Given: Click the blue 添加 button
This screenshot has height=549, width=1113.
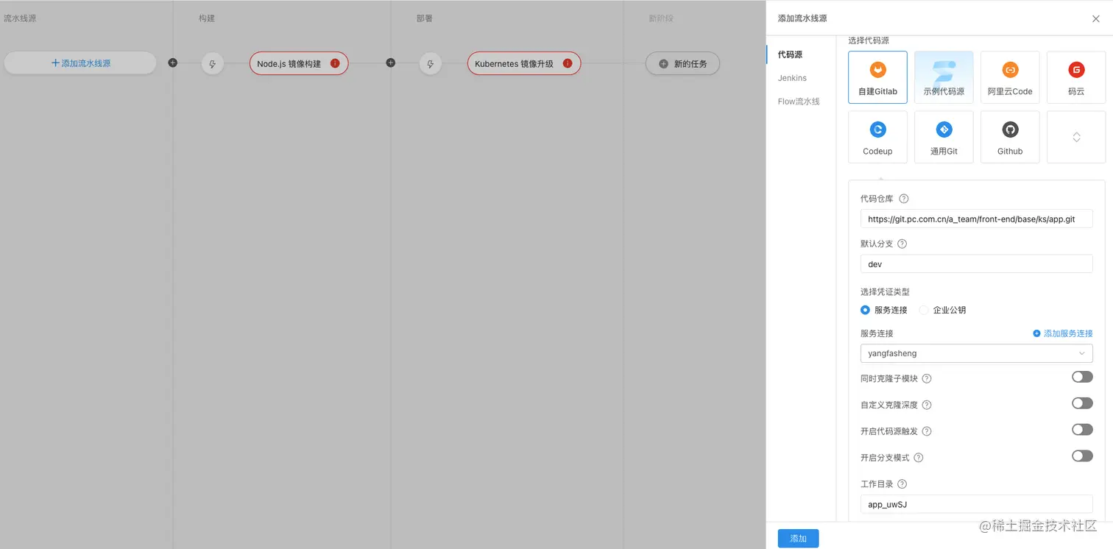Looking at the screenshot, I should pyautogui.click(x=798, y=539).
